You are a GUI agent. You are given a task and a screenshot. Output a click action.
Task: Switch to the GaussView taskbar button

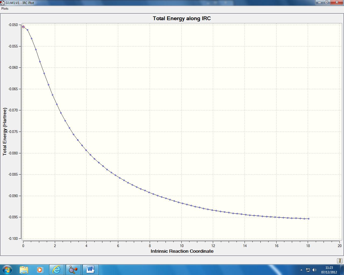tap(73, 269)
